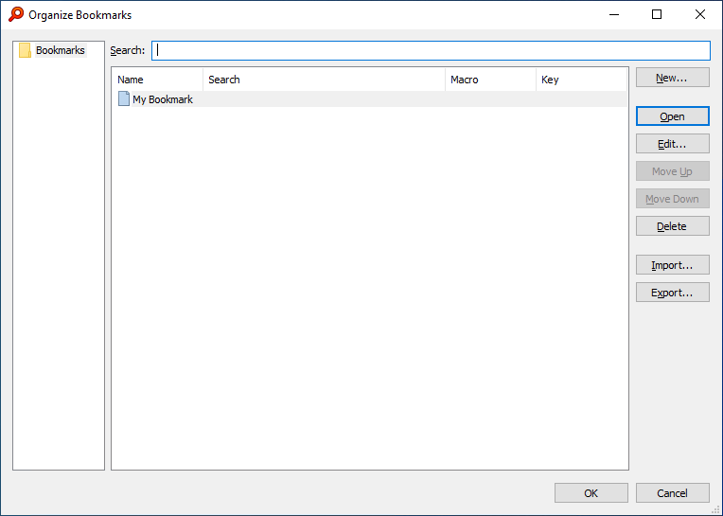
Task: Minimize the Organize Bookmarks window
Action: point(614,14)
